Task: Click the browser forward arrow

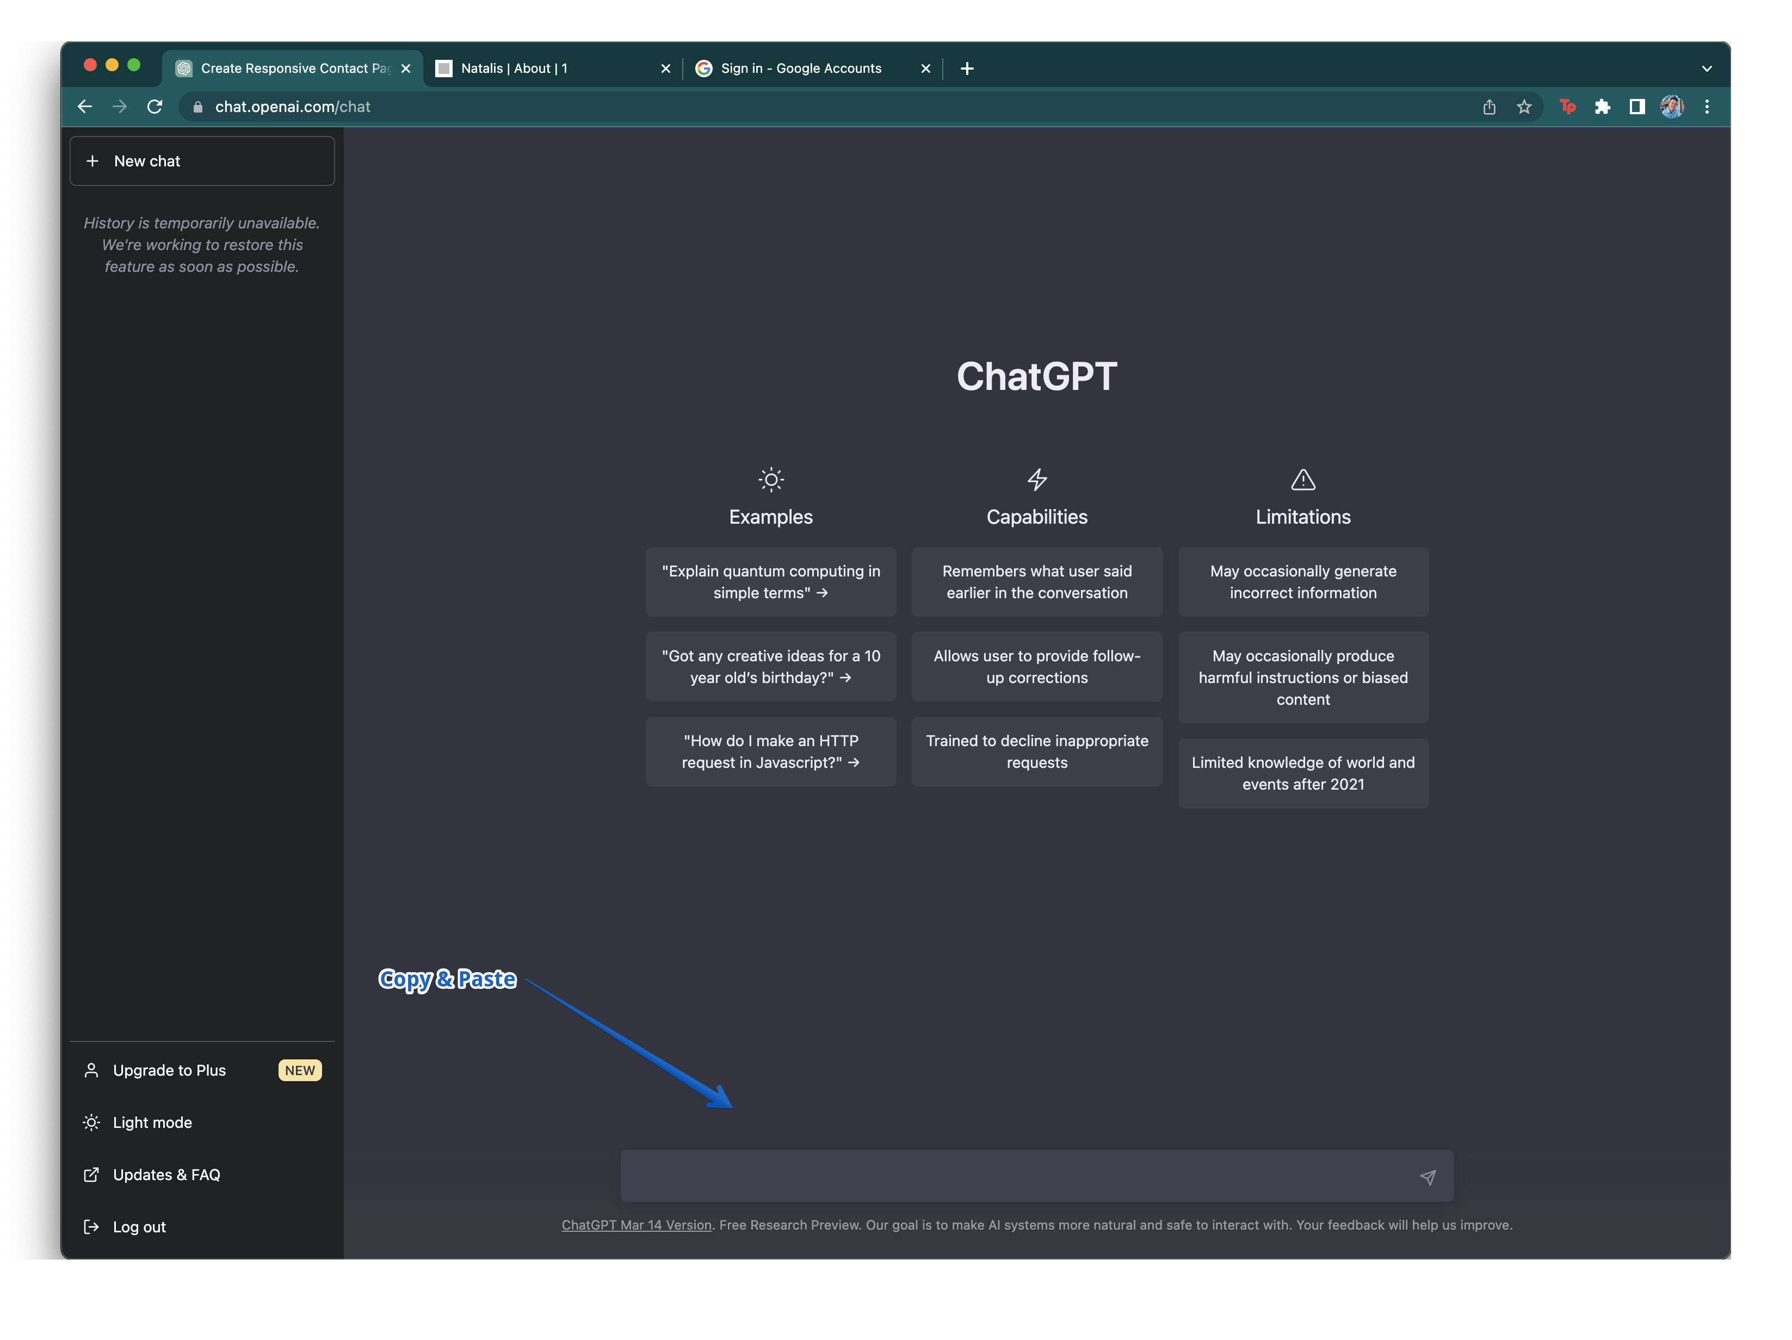Action: [120, 107]
